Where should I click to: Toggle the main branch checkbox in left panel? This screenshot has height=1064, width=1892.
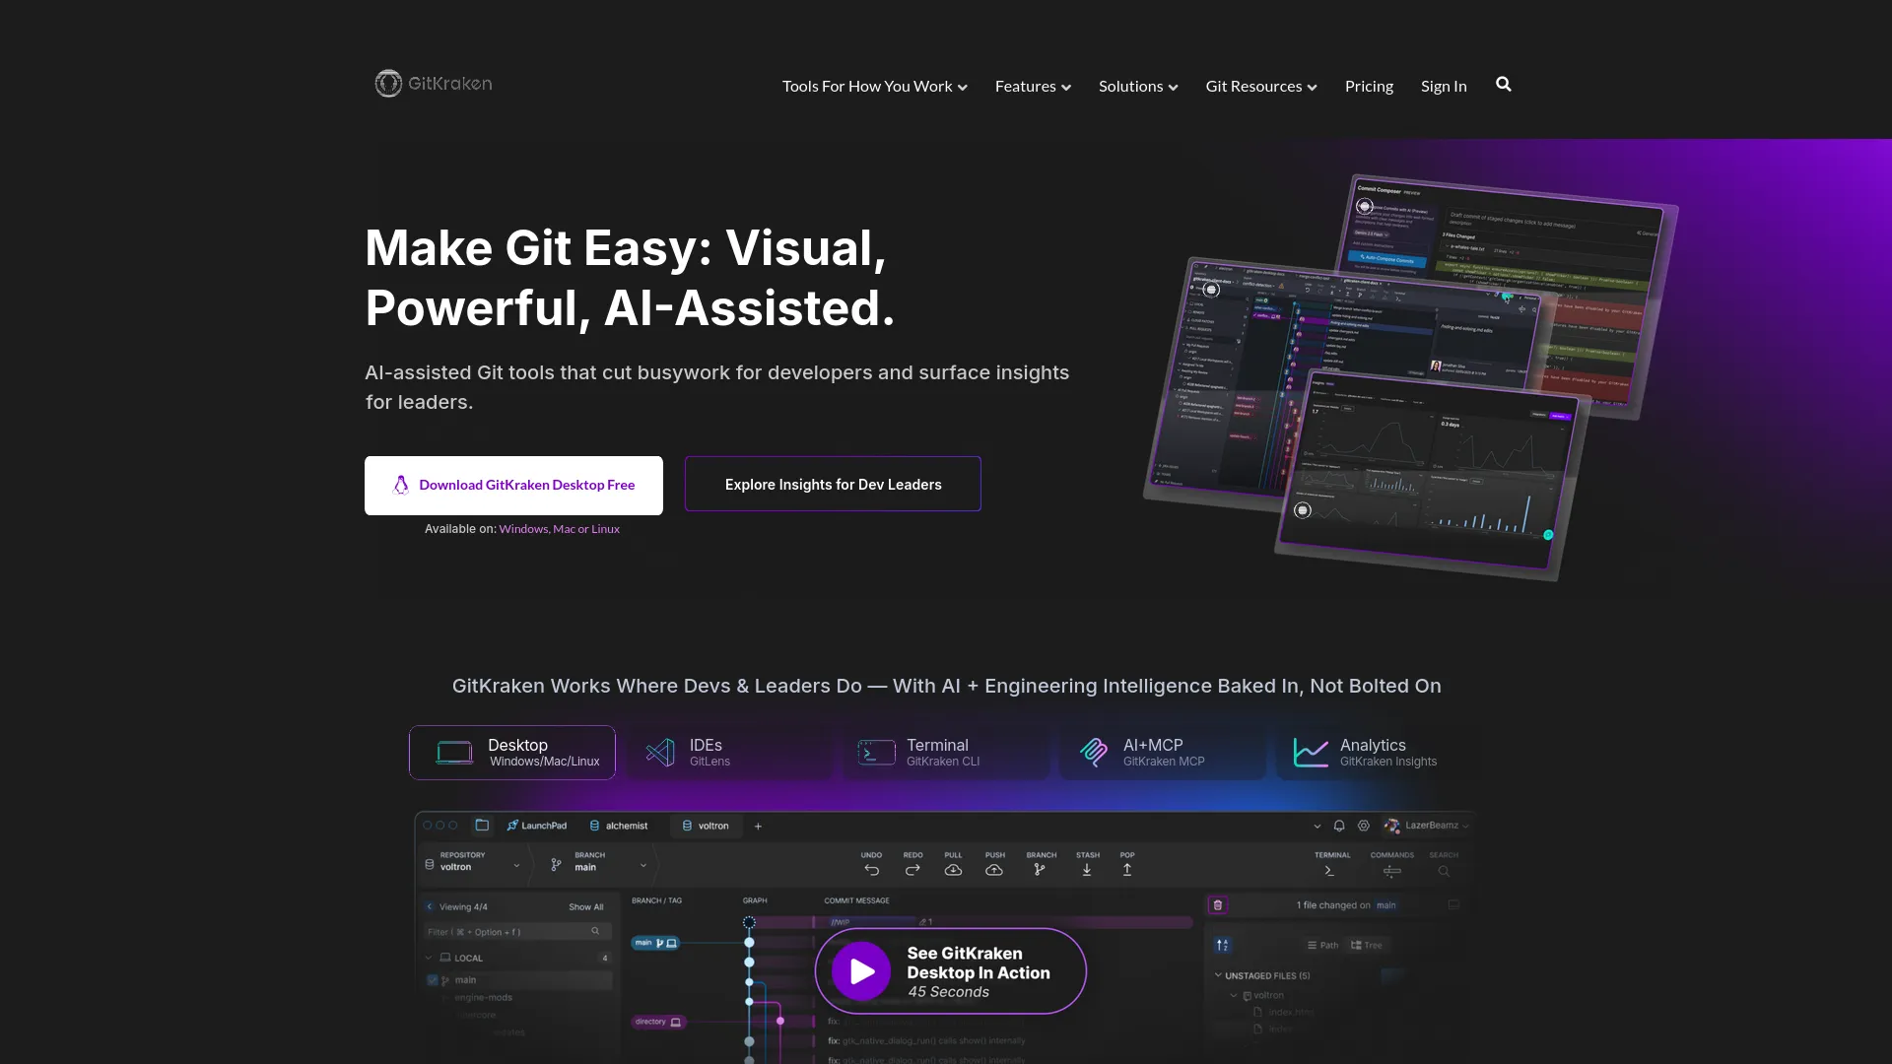point(433,980)
